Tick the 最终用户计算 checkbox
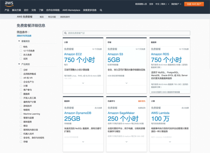 21,102
